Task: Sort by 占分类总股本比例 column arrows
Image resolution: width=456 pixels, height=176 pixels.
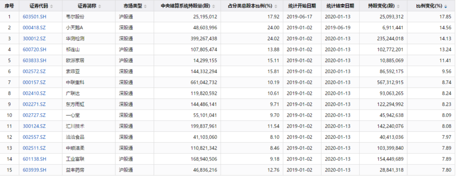Action: tap(276, 6)
